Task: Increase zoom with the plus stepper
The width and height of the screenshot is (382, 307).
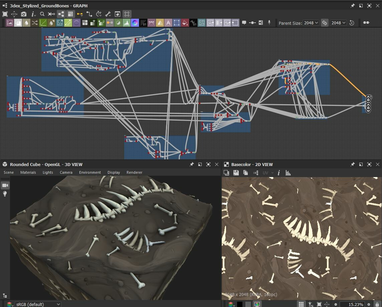Action: pyautogui.click(x=369, y=304)
